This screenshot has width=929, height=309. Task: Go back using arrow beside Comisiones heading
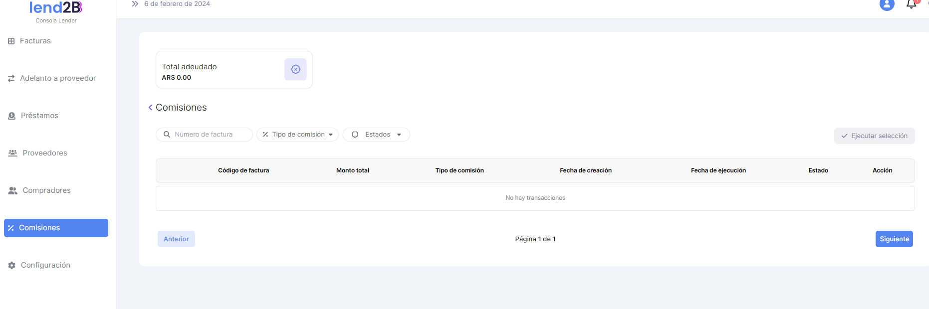click(x=150, y=108)
